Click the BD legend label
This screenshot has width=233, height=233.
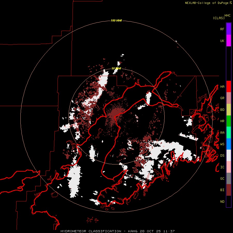(x=222, y=110)
